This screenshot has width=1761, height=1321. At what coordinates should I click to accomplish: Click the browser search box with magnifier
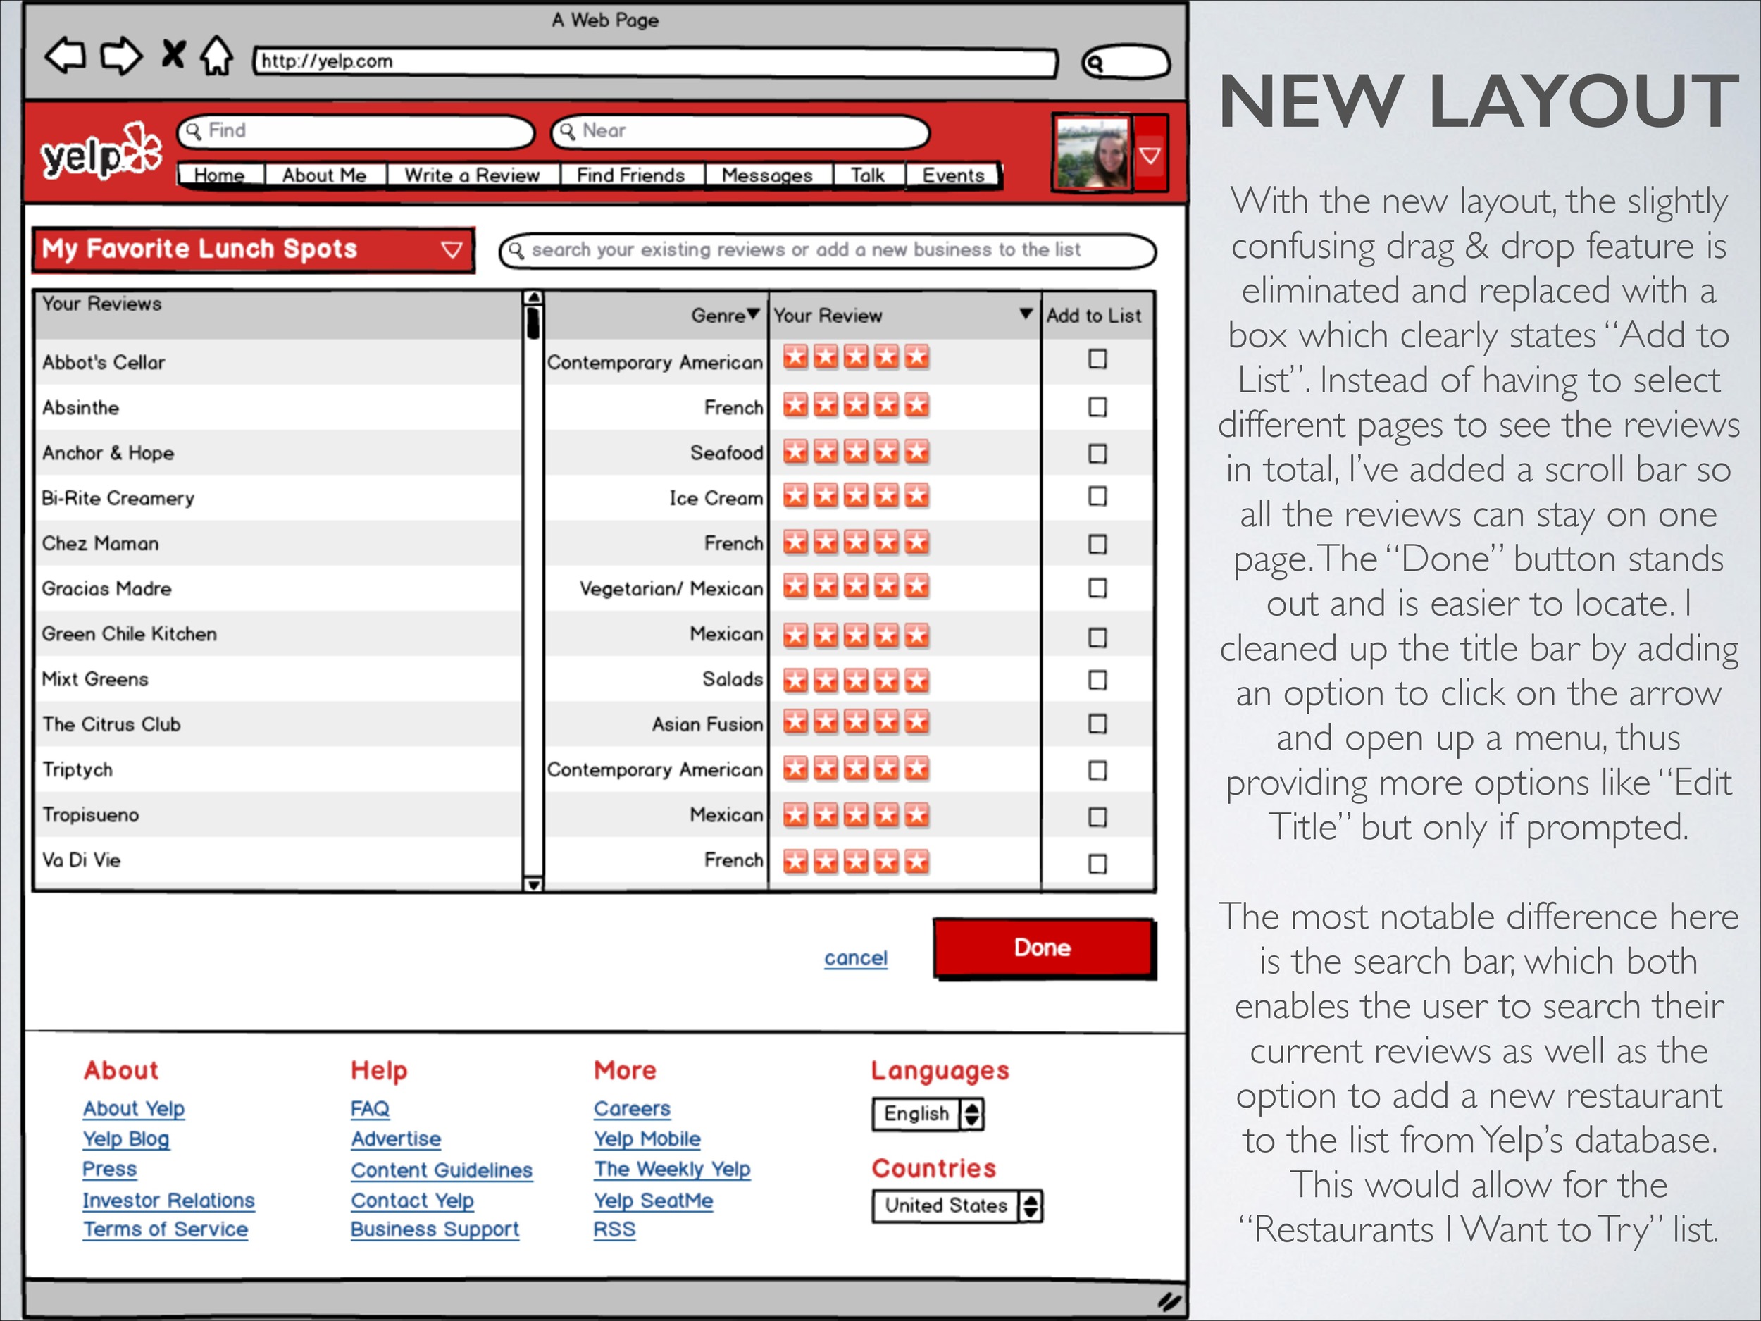[x=1126, y=62]
